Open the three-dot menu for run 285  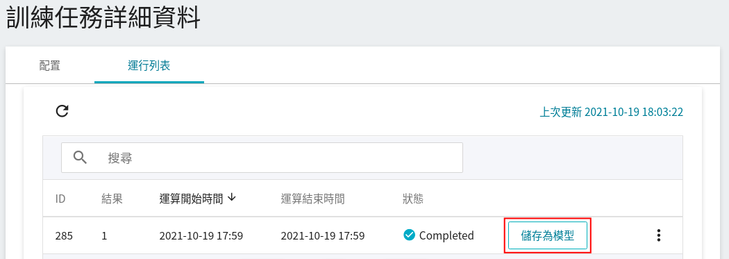coord(658,235)
